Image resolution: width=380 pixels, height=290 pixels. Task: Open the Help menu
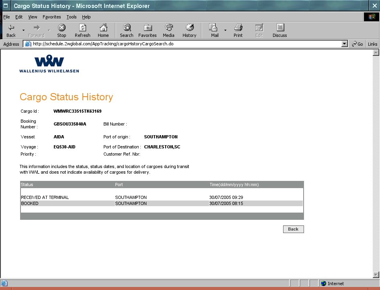tap(86, 17)
